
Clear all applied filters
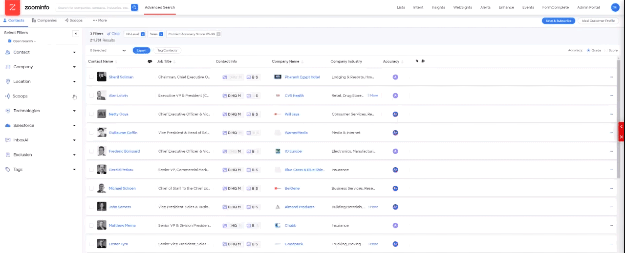click(x=114, y=34)
